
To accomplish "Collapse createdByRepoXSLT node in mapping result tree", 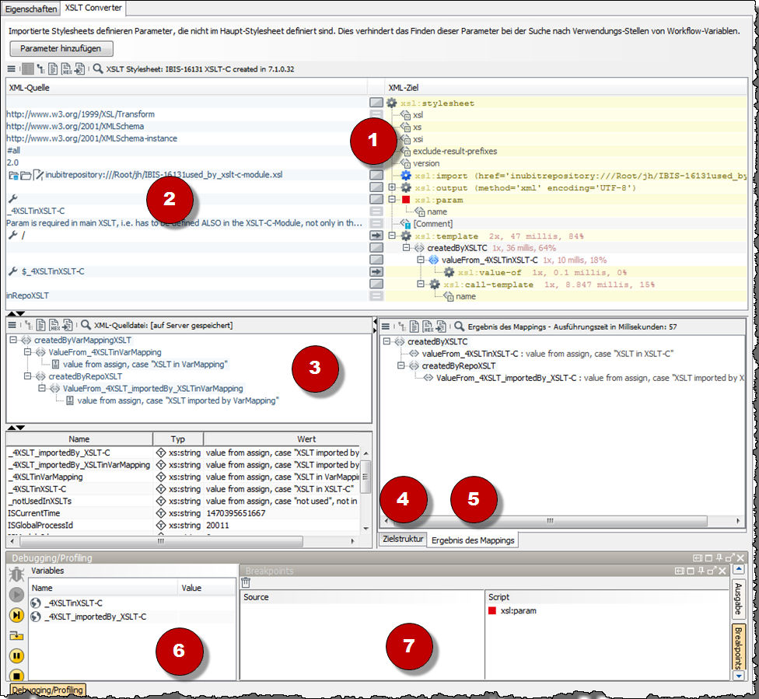I will click(x=401, y=366).
